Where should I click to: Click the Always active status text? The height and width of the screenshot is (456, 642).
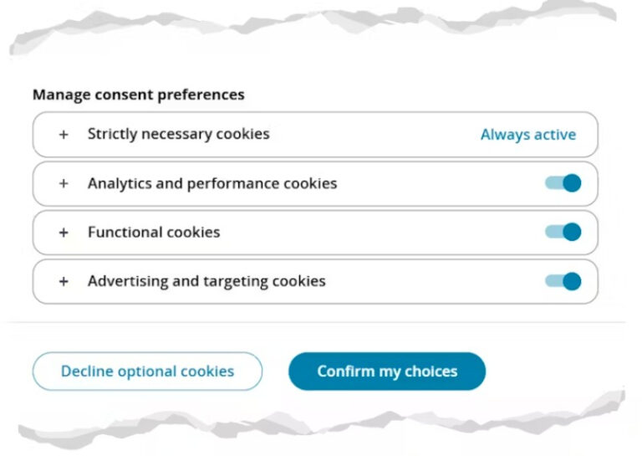tap(528, 135)
